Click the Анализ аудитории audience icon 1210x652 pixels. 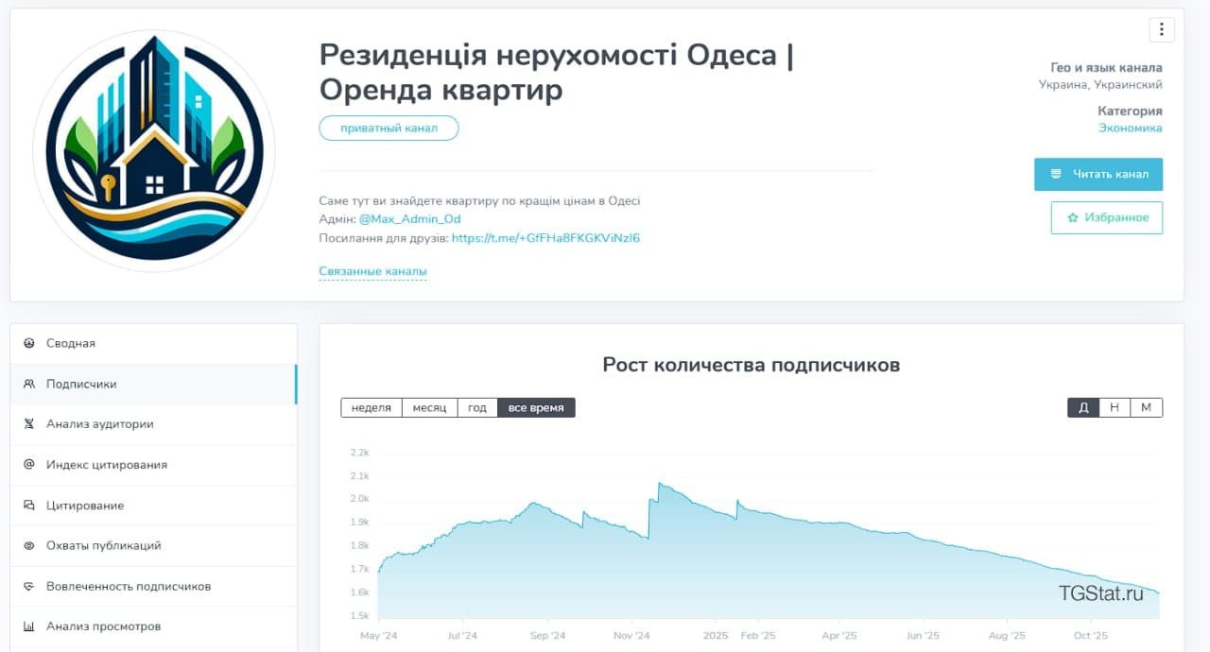pyautogui.click(x=31, y=424)
